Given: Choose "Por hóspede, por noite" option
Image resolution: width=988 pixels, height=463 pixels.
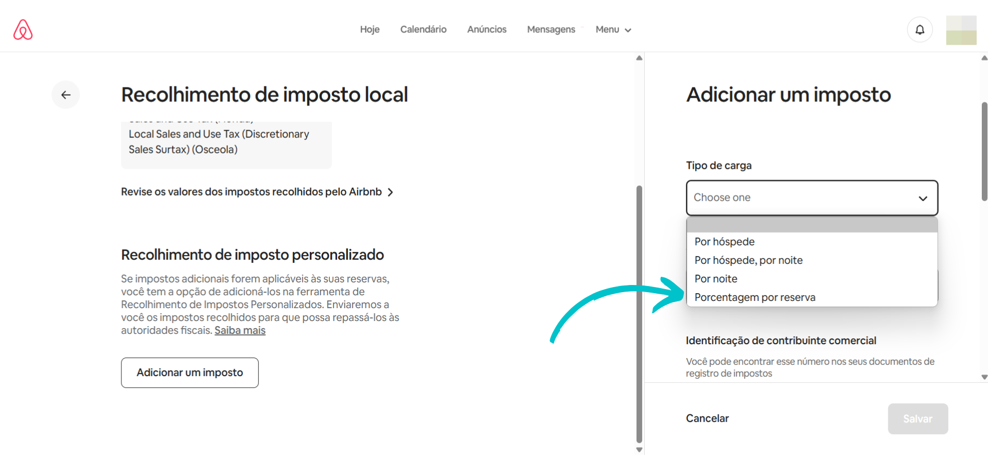Looking at the screenshot, I should (x=748, y=260).
